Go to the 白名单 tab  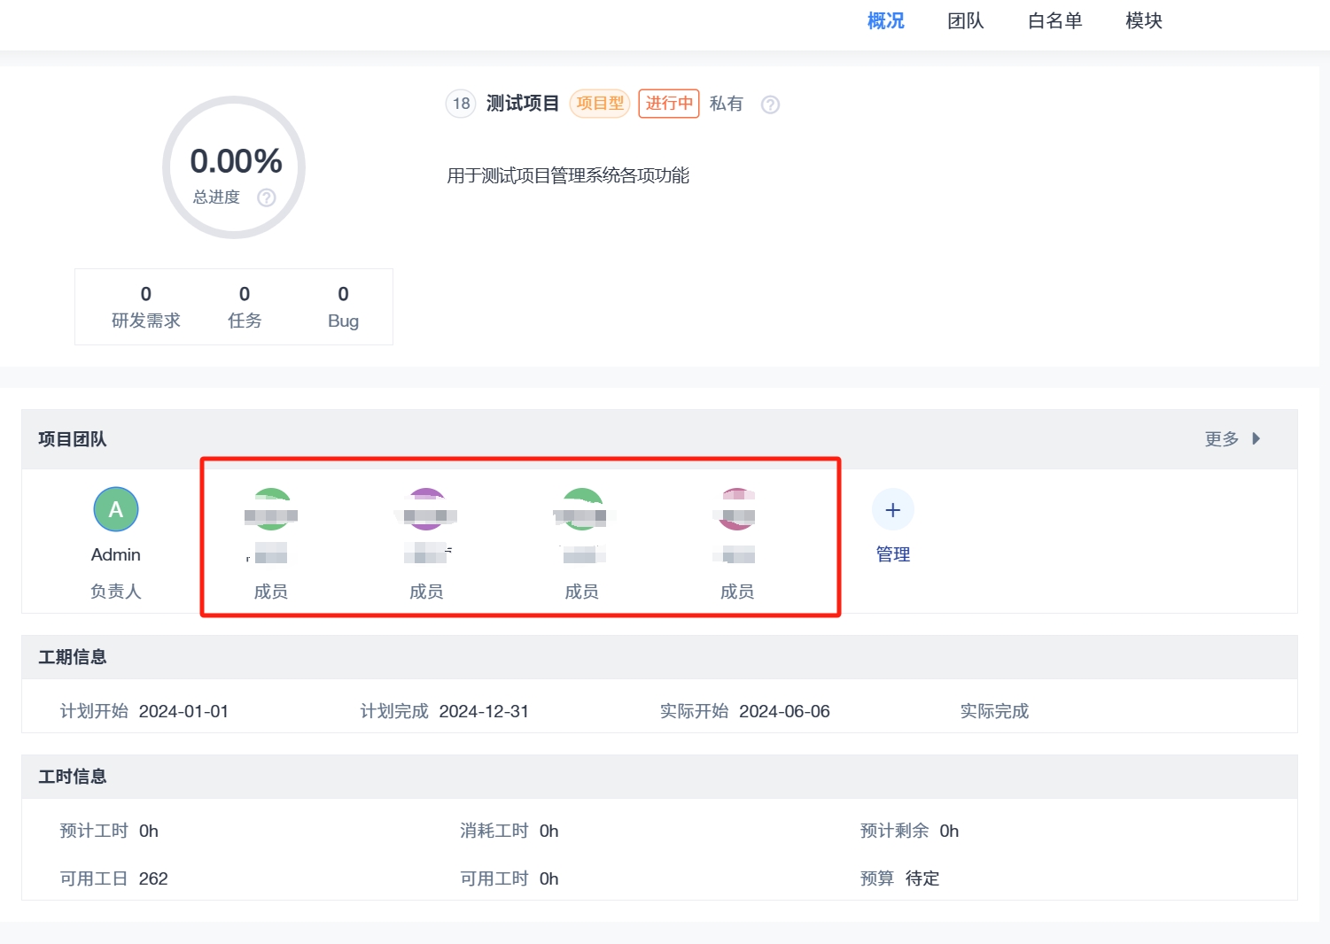coord(1054,21)
